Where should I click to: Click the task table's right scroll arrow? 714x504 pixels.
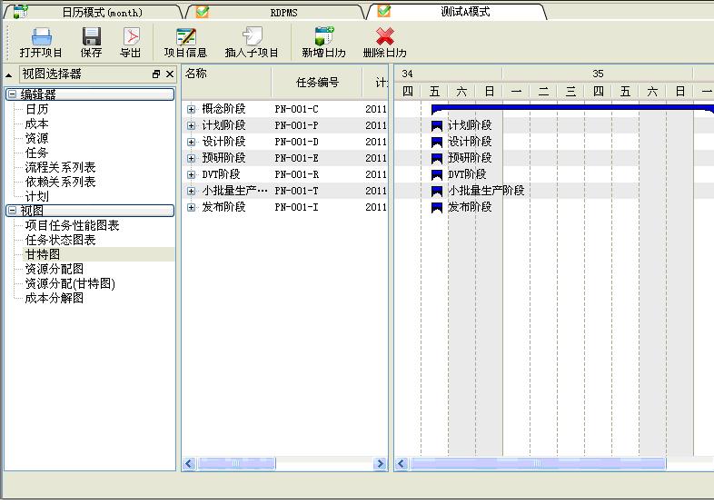coord(381,464)
